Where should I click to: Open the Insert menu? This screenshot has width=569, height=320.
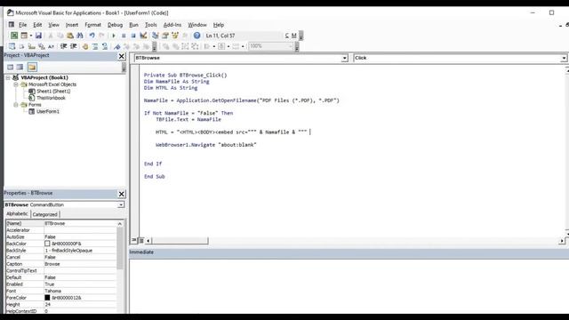pos(71,25)
